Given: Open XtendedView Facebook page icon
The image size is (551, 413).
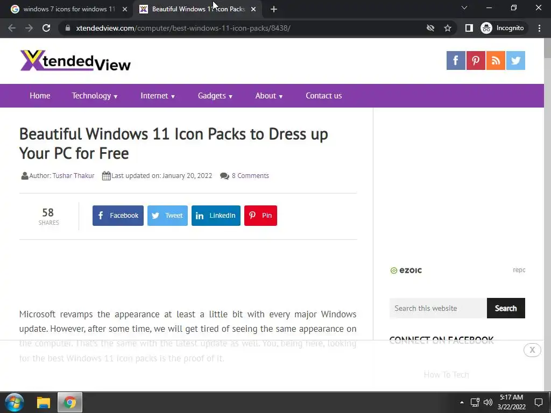Looking at the screenshot, I should [456, 60].
